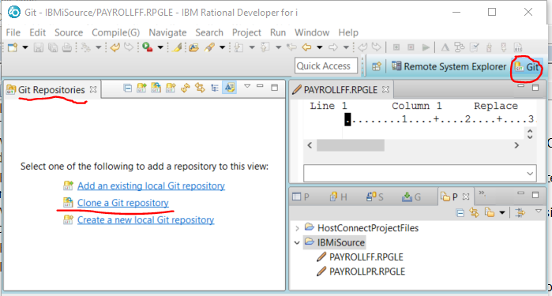
Task: Click the binary 010 file toolbar icon
Action: coord(517,47)
